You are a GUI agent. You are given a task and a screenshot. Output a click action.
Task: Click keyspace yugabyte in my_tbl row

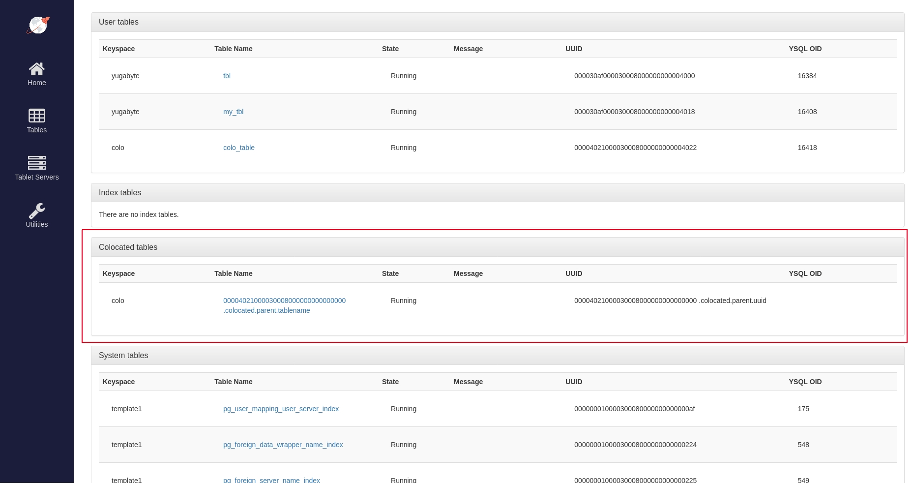125,112
